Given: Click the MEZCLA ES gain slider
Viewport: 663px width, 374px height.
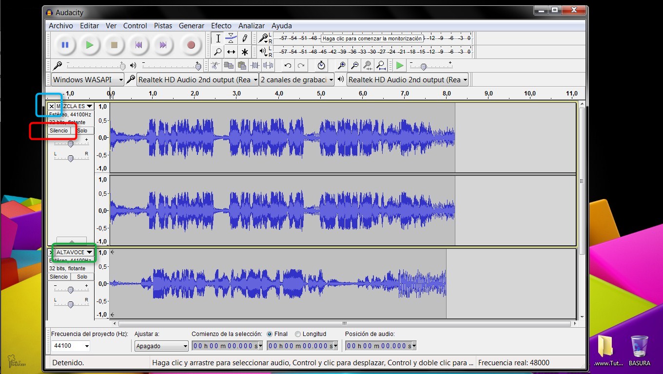Looking at the screenshot, I should [x=71, y=143].
